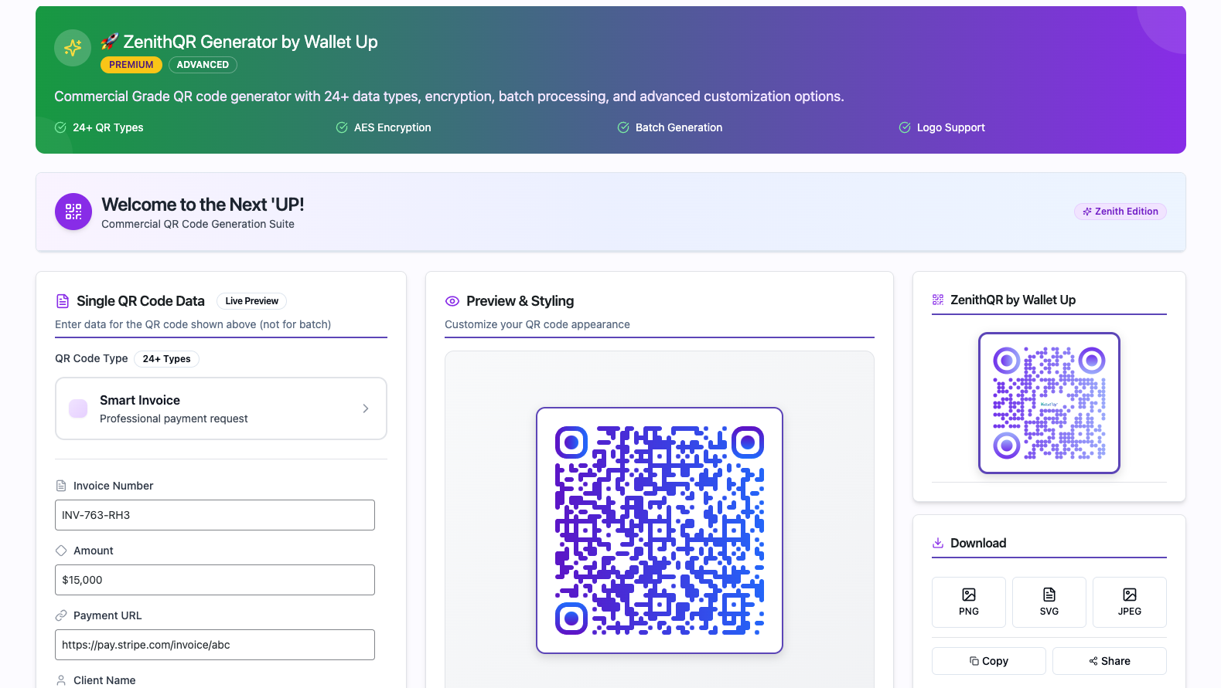
Task: Open the Smart Invoice QR type selector
Action: (x=221, y=408)
